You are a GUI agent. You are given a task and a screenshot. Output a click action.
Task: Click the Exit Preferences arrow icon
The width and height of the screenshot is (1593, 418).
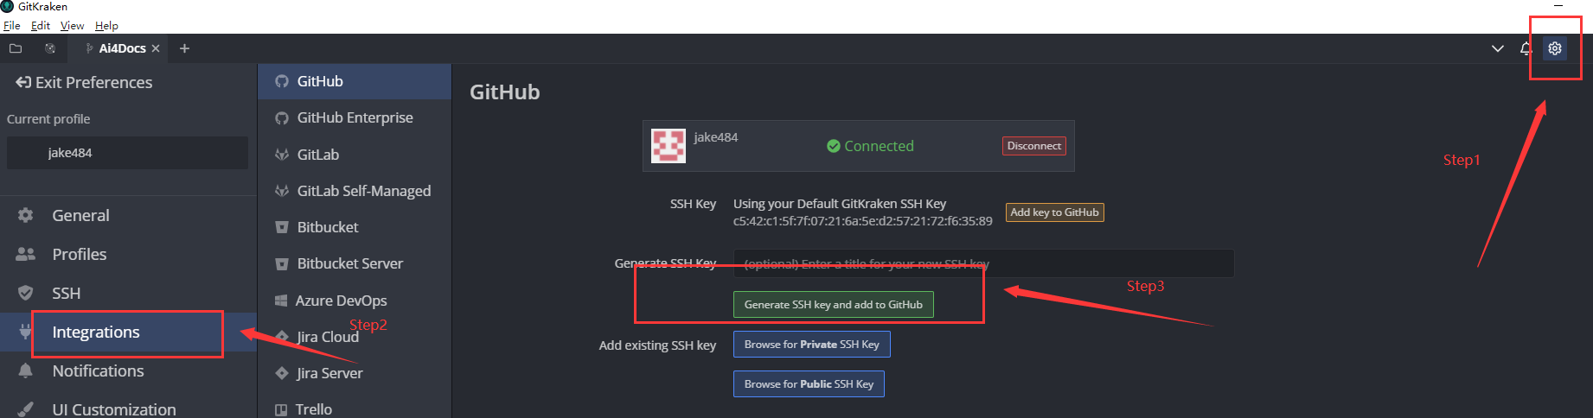tap(23, 82)
